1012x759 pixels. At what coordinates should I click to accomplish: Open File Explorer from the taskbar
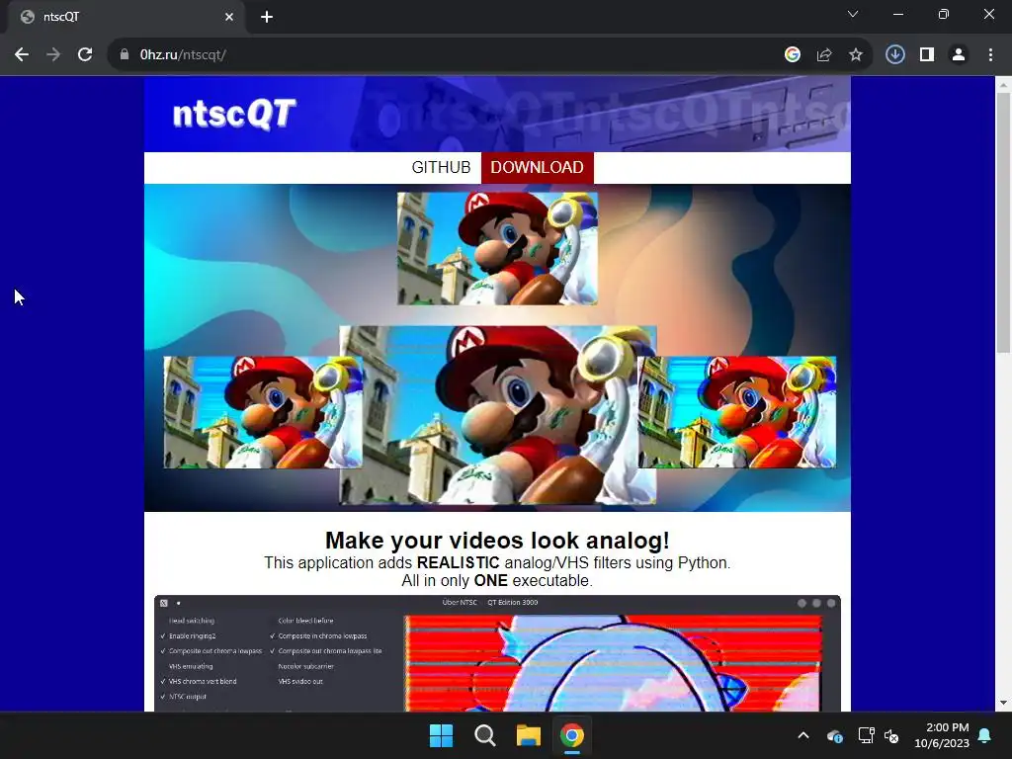pyautogui.click(x=528, y=735)
